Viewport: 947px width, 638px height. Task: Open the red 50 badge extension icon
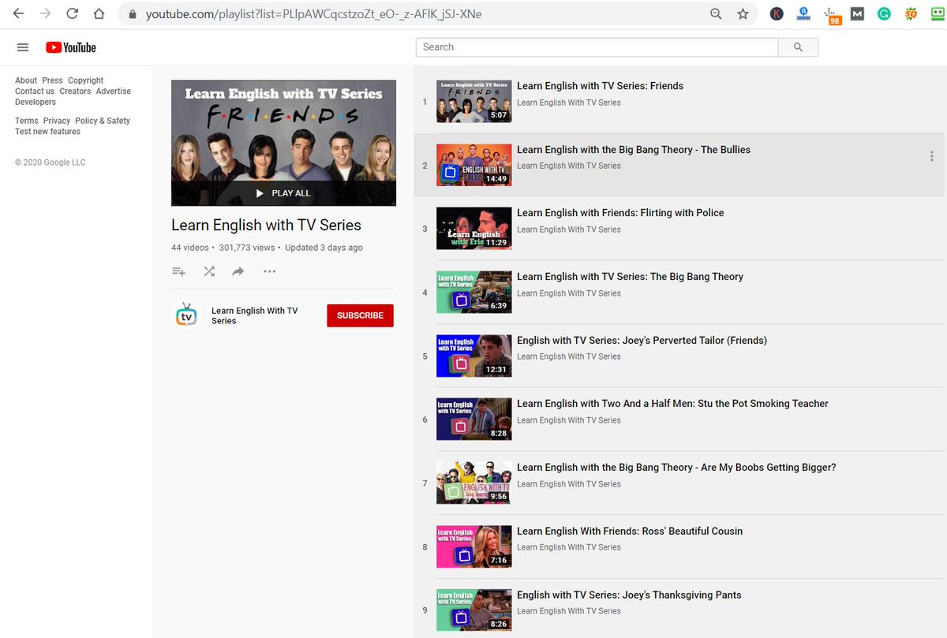911,13
